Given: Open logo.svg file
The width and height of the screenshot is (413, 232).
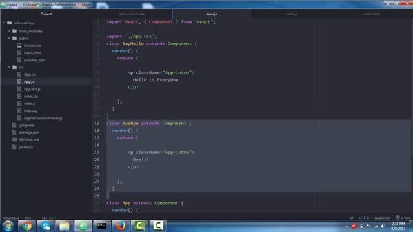Looking at the screenshot, I should click(30, 111).
